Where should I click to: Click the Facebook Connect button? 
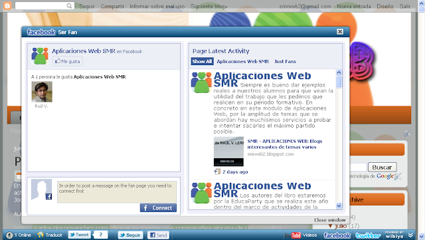click(x=158, y=207)
